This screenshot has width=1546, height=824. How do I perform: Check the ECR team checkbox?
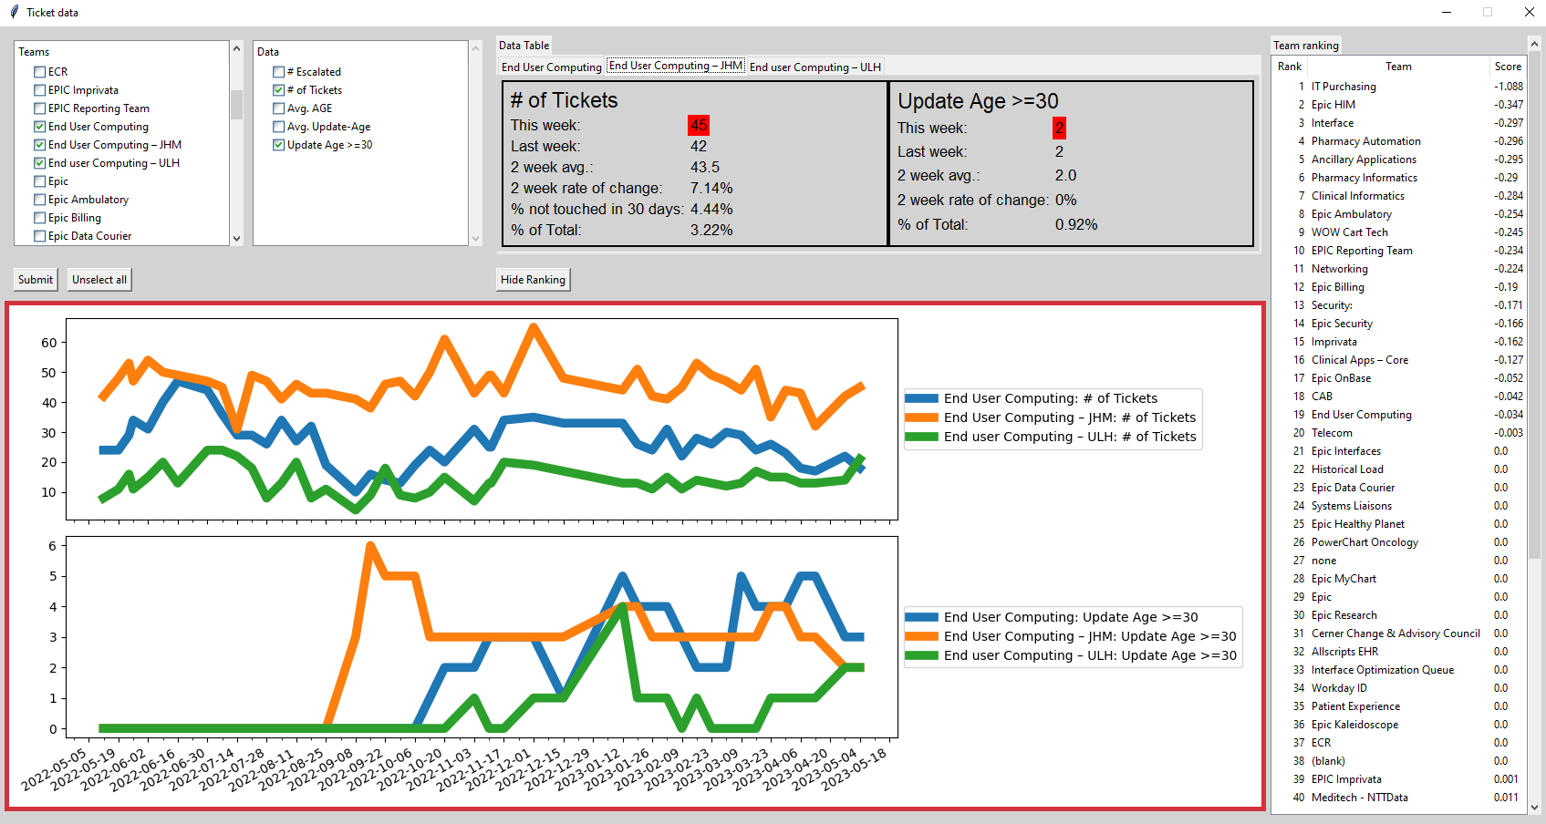[x=39, y=72]
